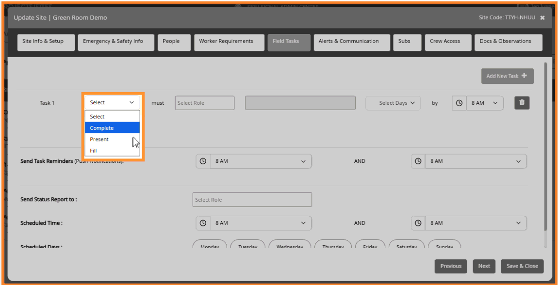This screenshot has height=285, width=558.
Task: Click the Next button
Action: 484,266
